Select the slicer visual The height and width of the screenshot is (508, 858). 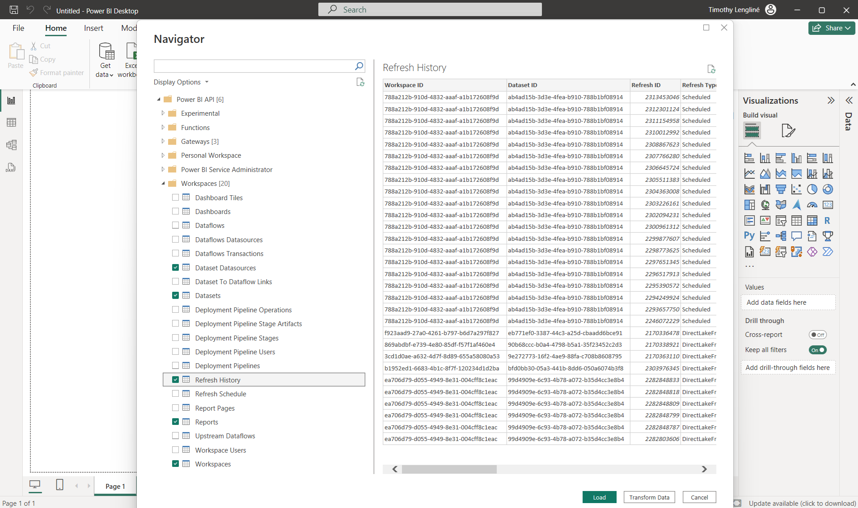pyautogui.click(x=781, y=221)
